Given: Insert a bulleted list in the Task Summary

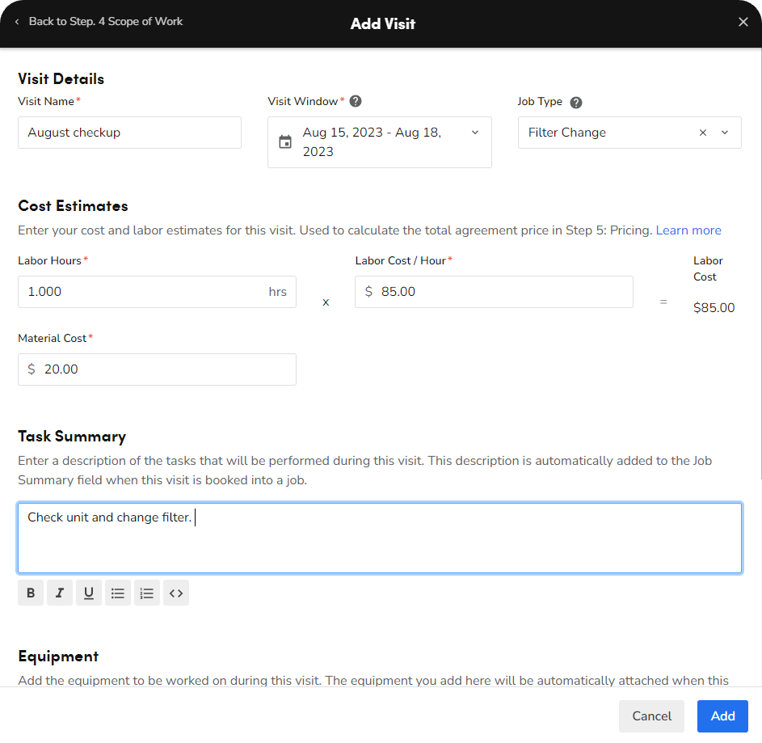Looking at the screenshot, I should pyautogui.click(x=117, y=593).
